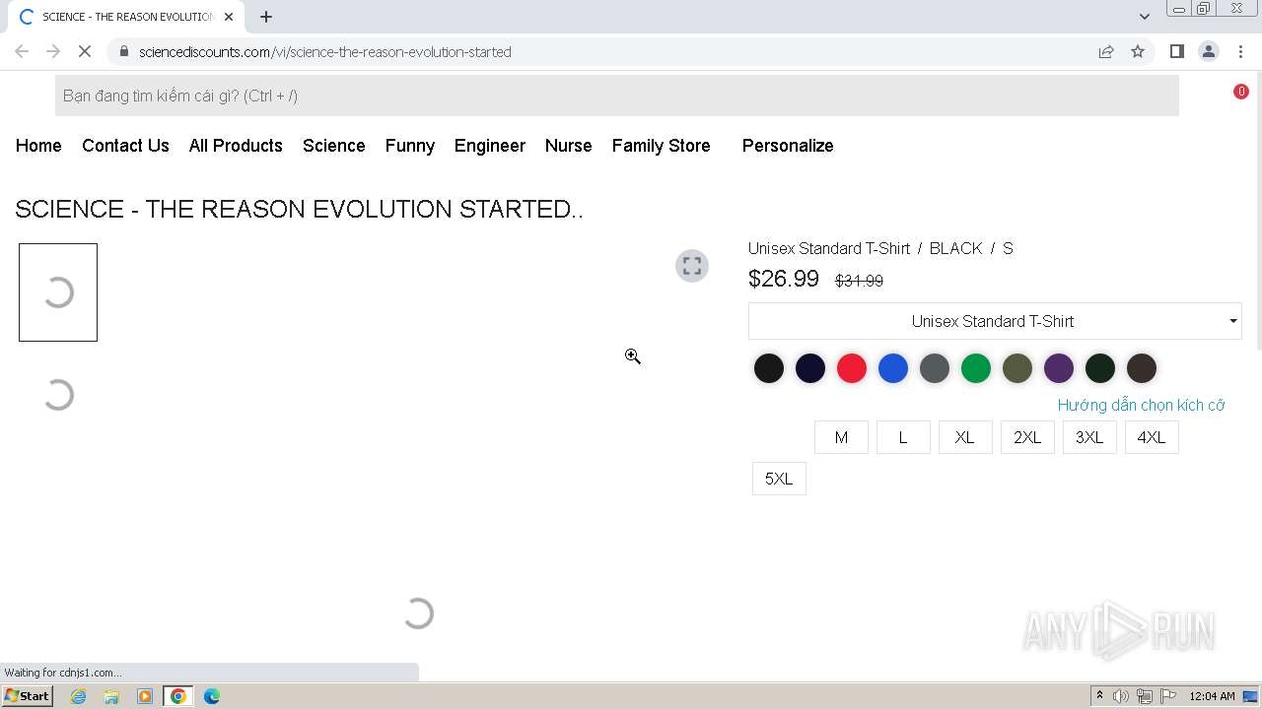Screen dimensions: 1262x709
Task: Select size 3XL
Action: point(1089,437)
